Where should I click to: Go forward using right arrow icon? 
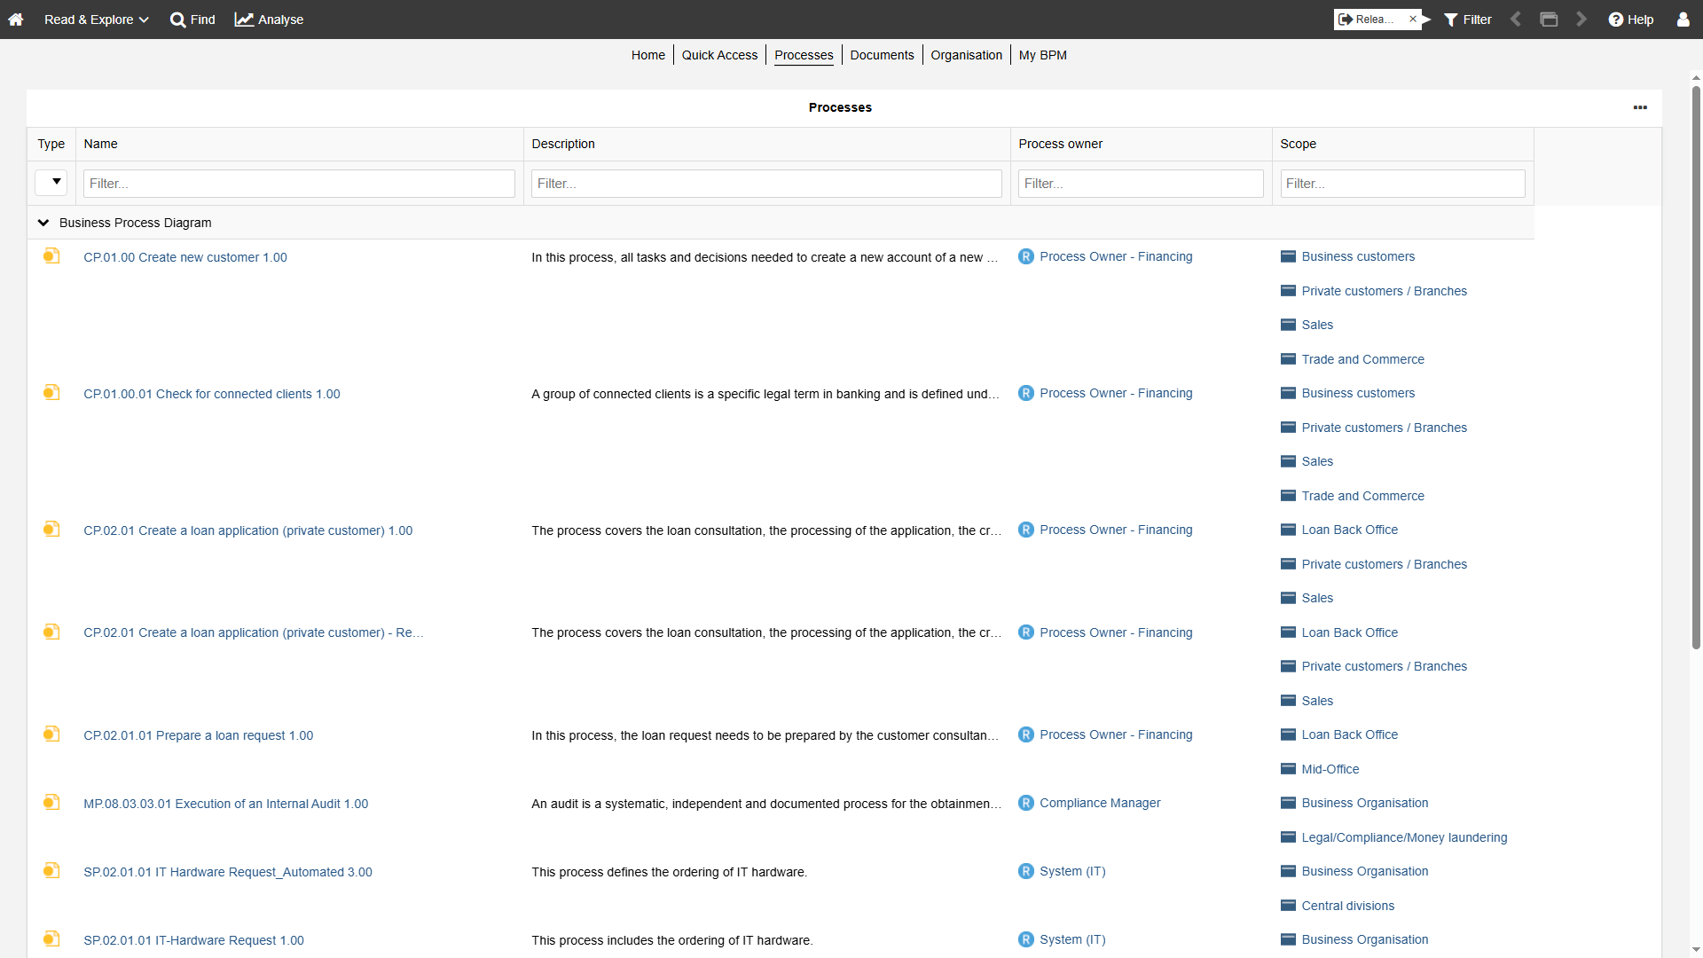(1581, 20)
